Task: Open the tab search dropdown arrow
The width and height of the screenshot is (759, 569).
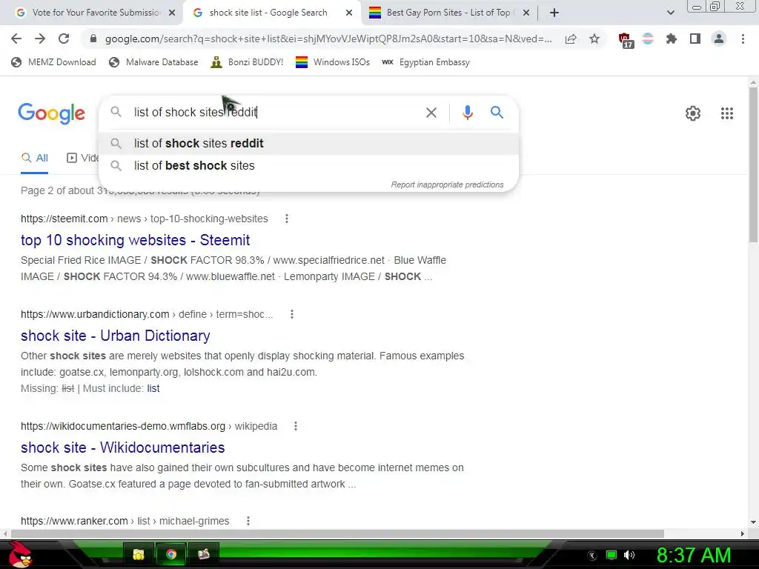Action: tap(670, 13)
